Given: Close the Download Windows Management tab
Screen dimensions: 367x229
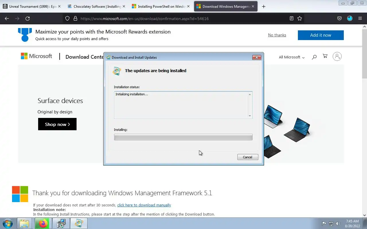Looking at the screenshot, I should tap(253, 6).
